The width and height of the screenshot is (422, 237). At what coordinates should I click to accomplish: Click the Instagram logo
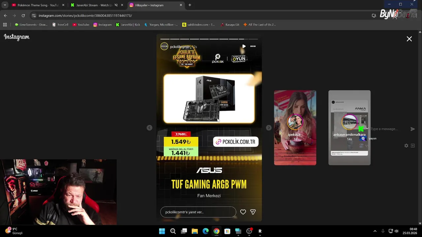(17, 37)
